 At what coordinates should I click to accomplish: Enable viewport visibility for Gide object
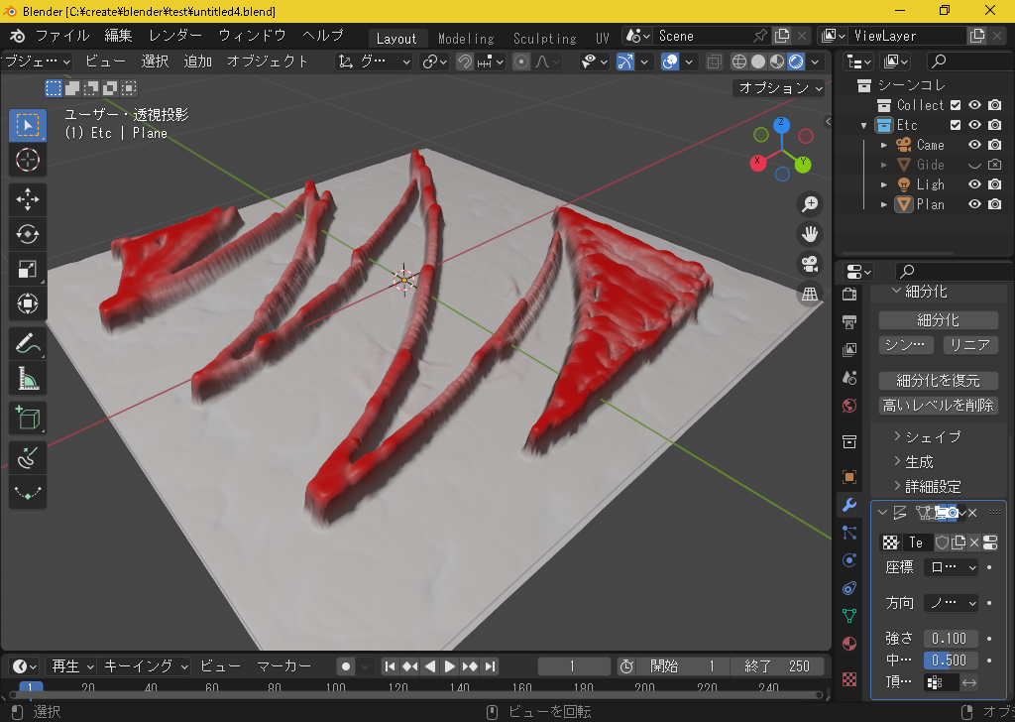[x=974, y=165]
